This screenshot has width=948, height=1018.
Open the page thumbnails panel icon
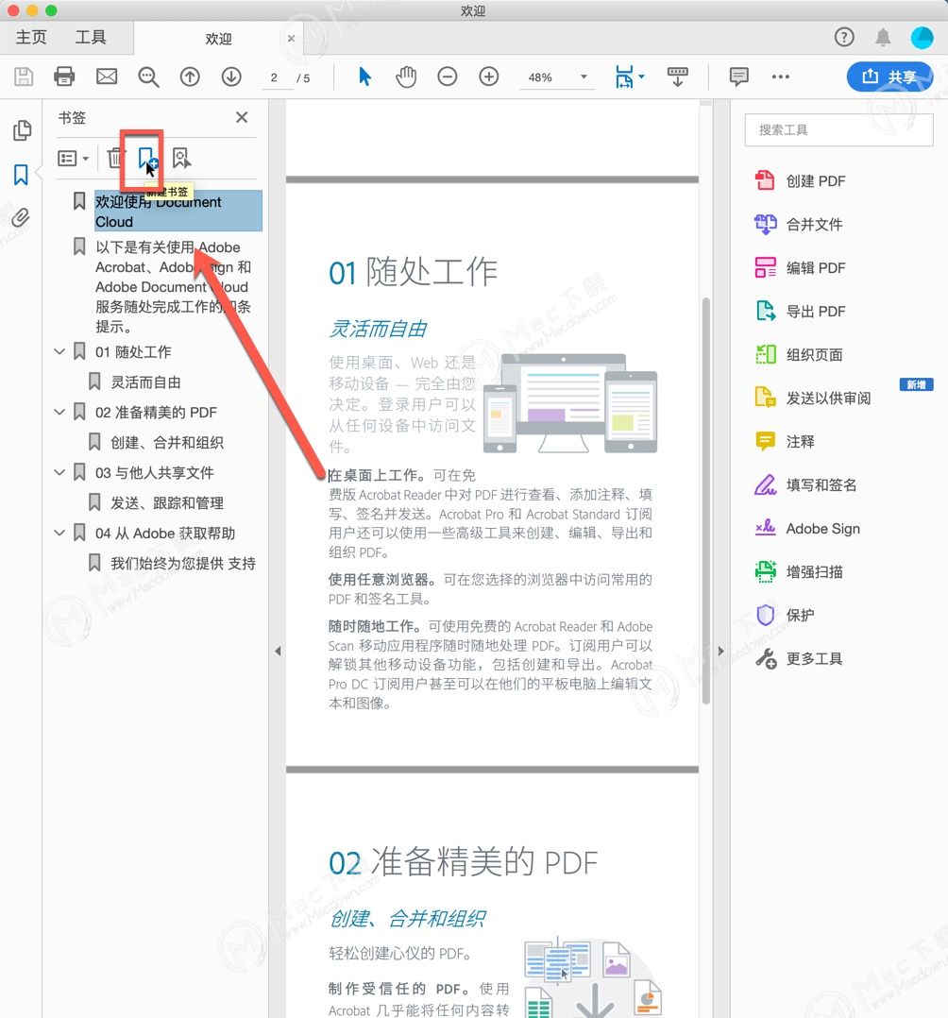[x=22, y=130]
